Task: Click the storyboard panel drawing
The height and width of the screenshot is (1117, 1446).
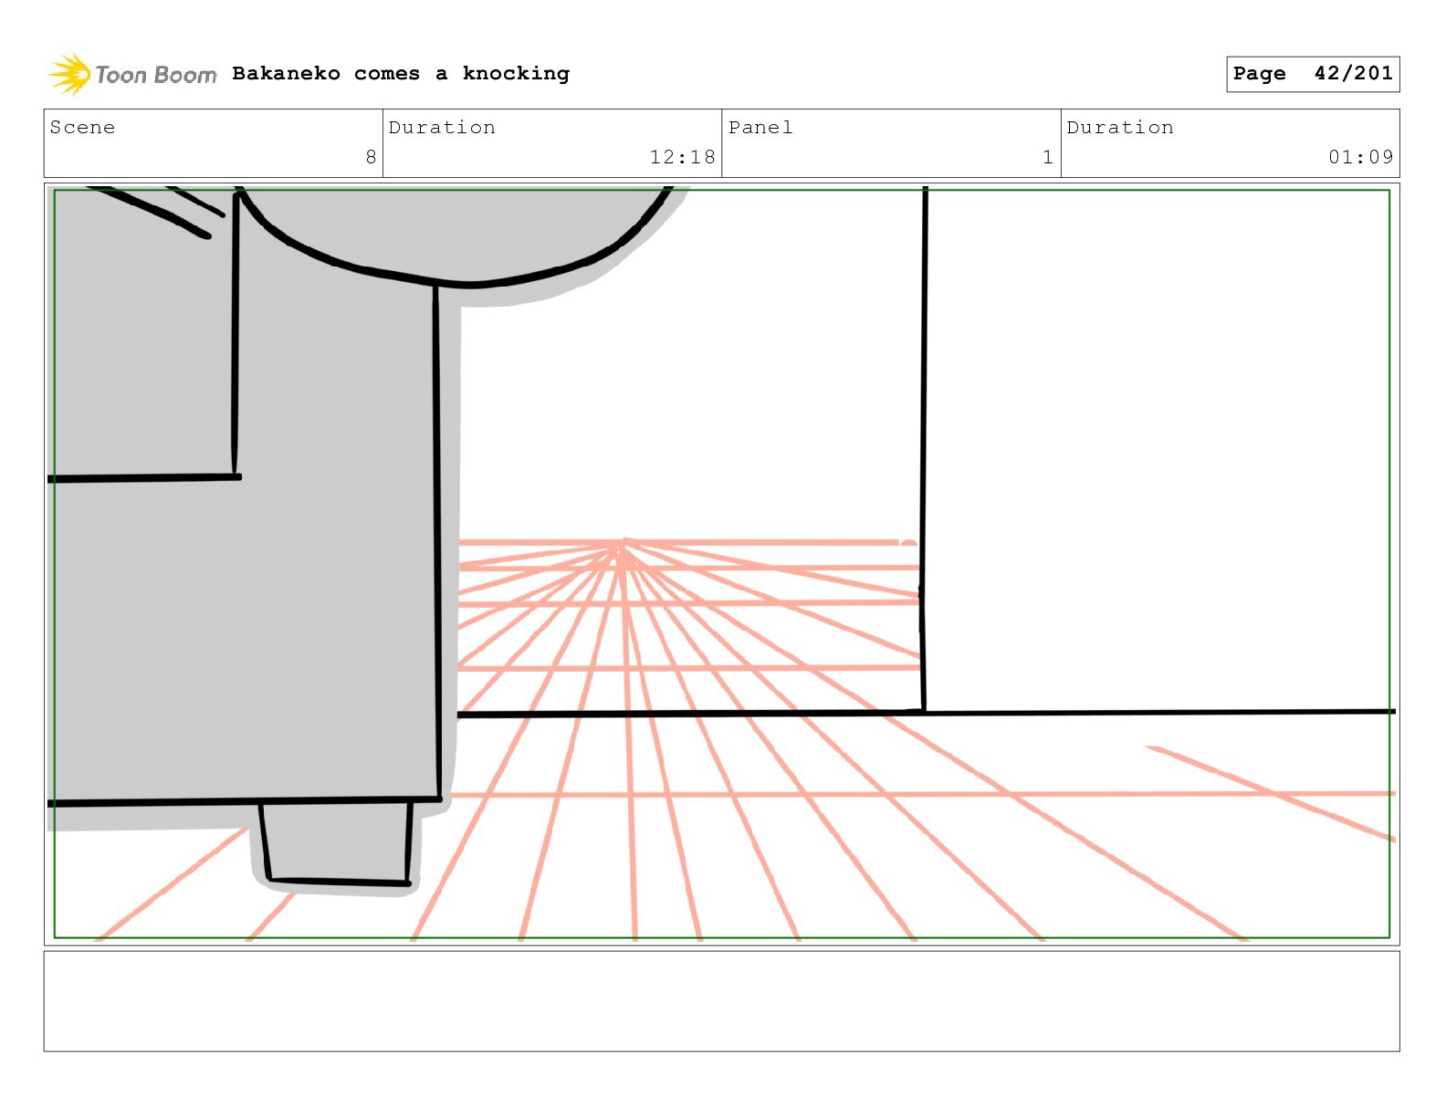Action: pyautogui.click(x=721, y=564)
